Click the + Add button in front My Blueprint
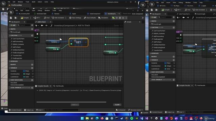 [13, 25]
